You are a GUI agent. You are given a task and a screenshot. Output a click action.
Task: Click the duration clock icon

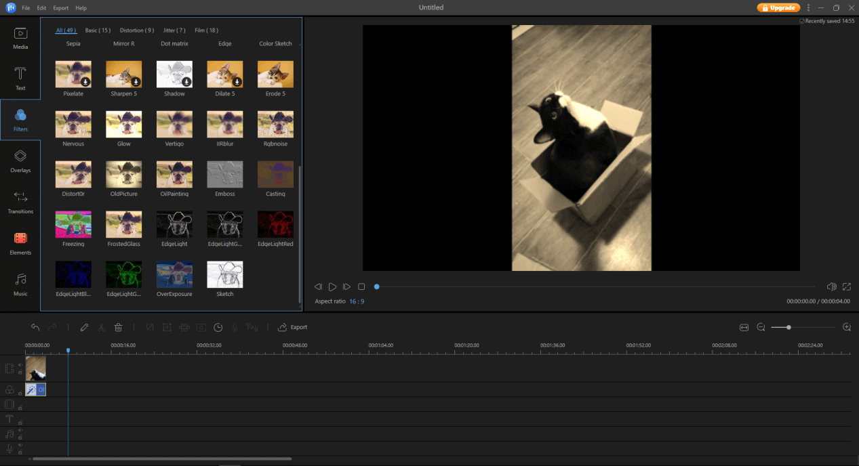pyautogui.click(x=218, y=327)
